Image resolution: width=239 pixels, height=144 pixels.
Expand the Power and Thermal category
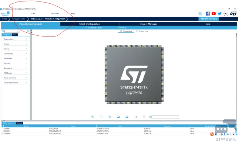click(15, 83)
